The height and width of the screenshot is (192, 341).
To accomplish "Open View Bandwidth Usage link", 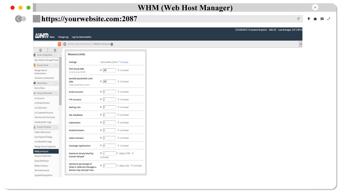I will (43, 122).
